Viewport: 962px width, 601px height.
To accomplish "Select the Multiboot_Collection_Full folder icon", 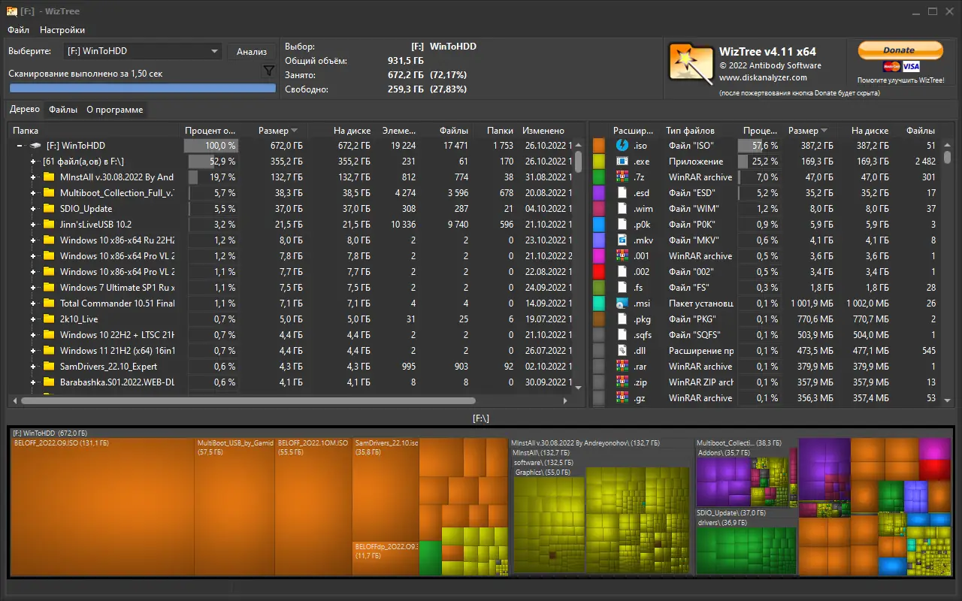I will pyautogui.click(x=49, y=193).
